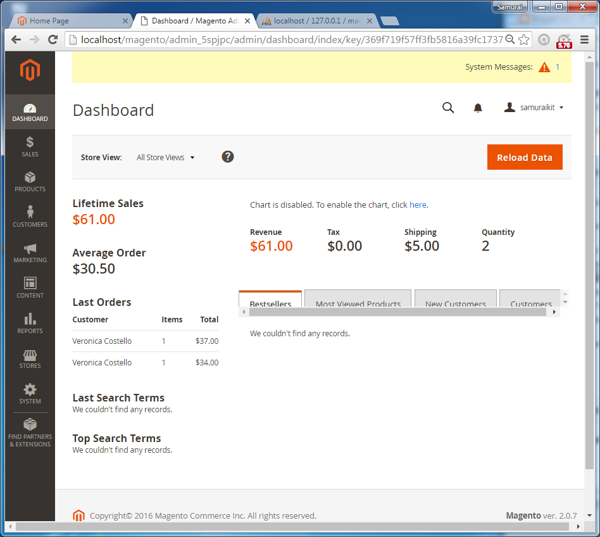
Task: Switch to the New Customers tab
Action: tap(455, 299)
